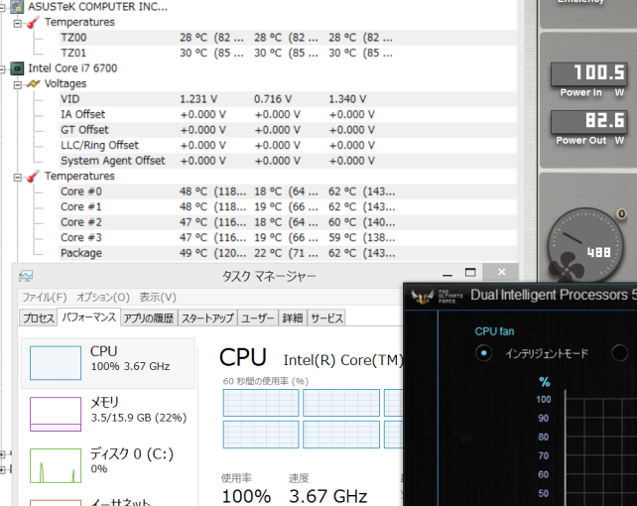
Task: Select the インテリジェントモード radio button
Action: coord(483,353)
